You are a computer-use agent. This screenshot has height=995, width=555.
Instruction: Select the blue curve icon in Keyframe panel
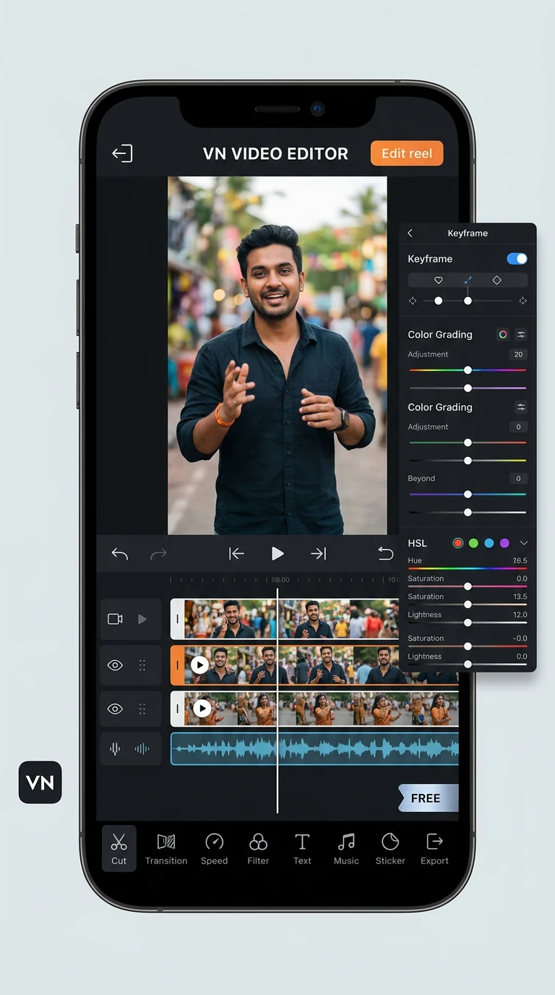pos(468,280)
